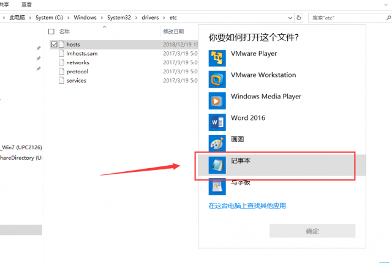Choose the VMware Player app icon
Screen dimensions: 392x263
217,58
